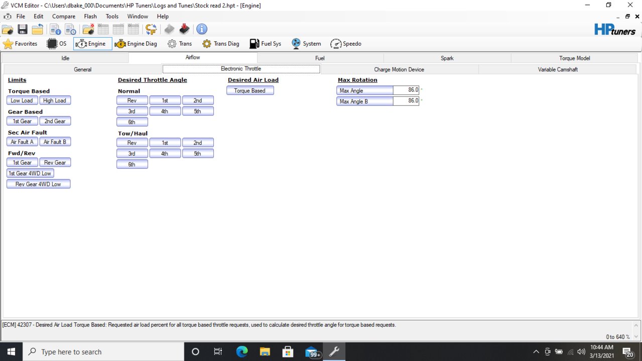Open the Rev Gear 4WD Low table
The height and width of the screenshot is (361, 642).
38,184
